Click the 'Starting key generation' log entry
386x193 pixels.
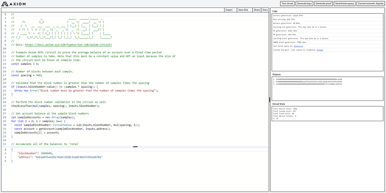(x=300, y=27)
